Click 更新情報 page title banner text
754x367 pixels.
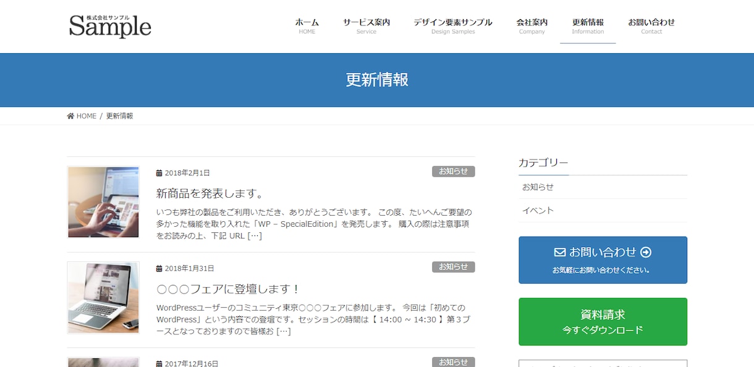click(377, 80)
